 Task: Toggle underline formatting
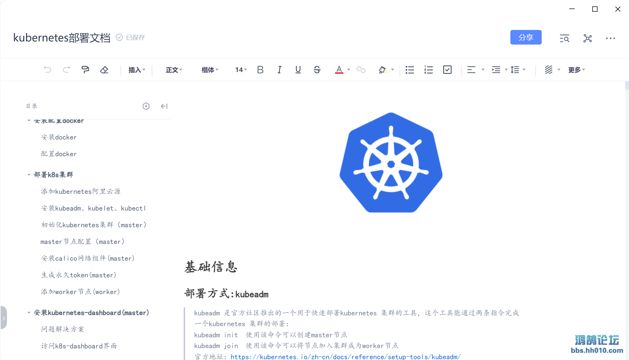pos(298,70)
